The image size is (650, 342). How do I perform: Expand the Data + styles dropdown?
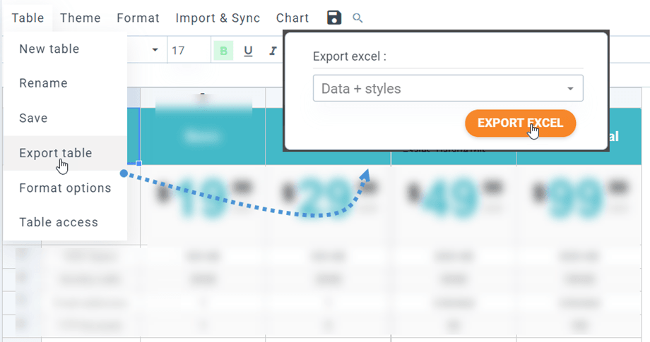coord(448,88)
